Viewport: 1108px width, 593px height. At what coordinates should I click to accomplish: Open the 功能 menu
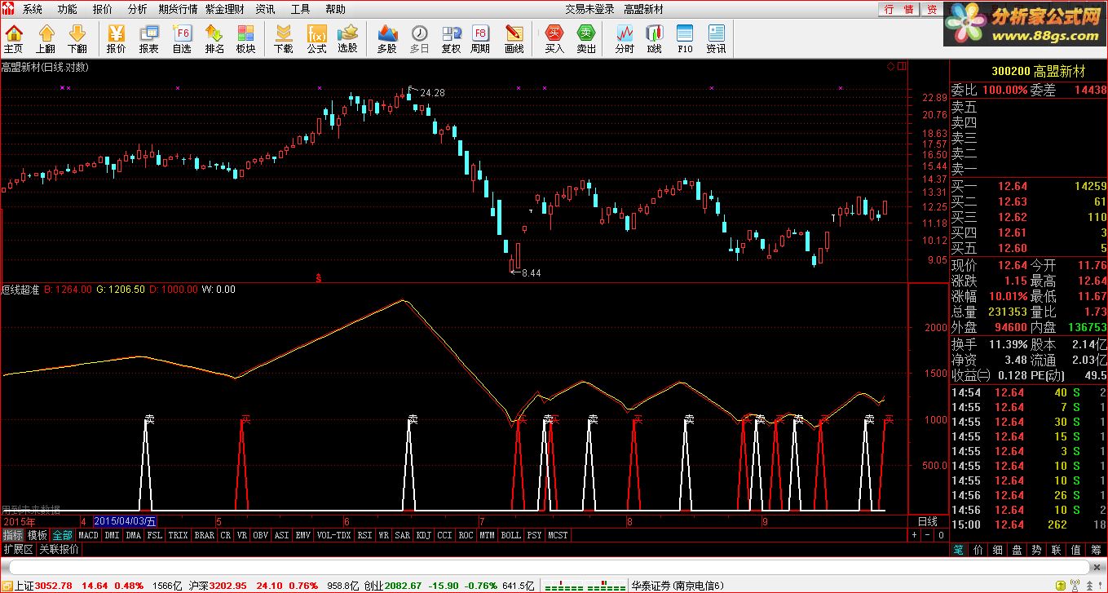[68, 9]
